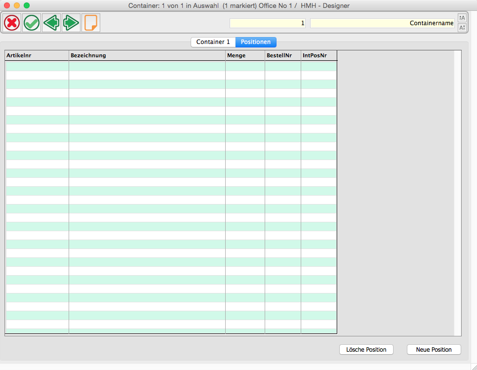Click the IntPosNr column header
Viewport: 477px width, 370px height.
[x=318, y=55]
